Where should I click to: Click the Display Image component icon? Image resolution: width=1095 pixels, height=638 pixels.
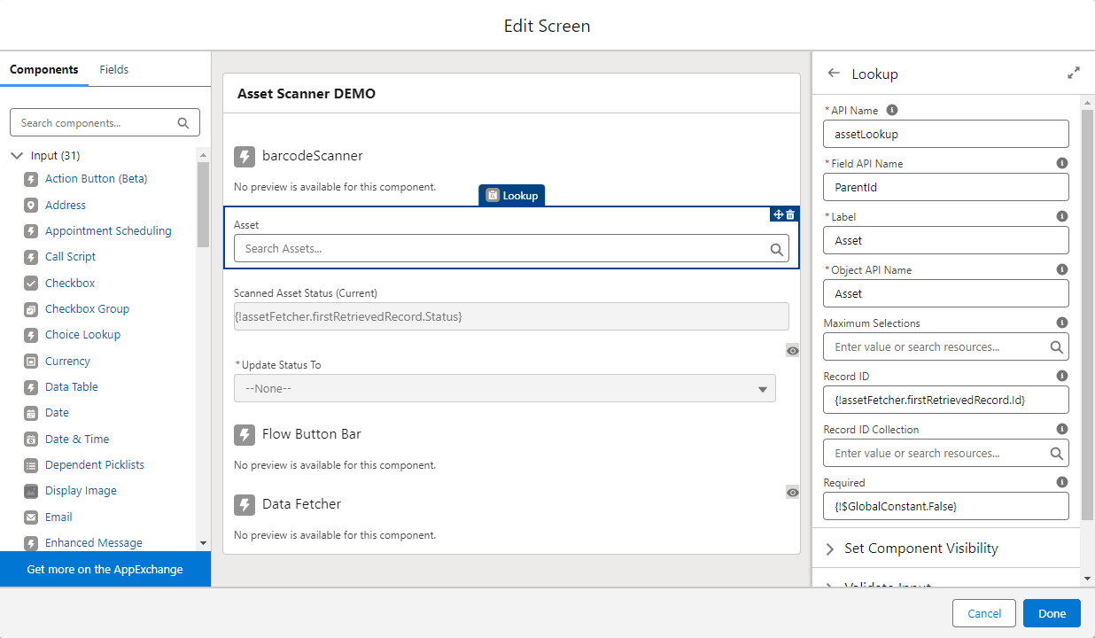tap(30, 491)
